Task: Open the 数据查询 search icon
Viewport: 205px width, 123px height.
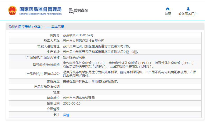Action: coord(71,11)
